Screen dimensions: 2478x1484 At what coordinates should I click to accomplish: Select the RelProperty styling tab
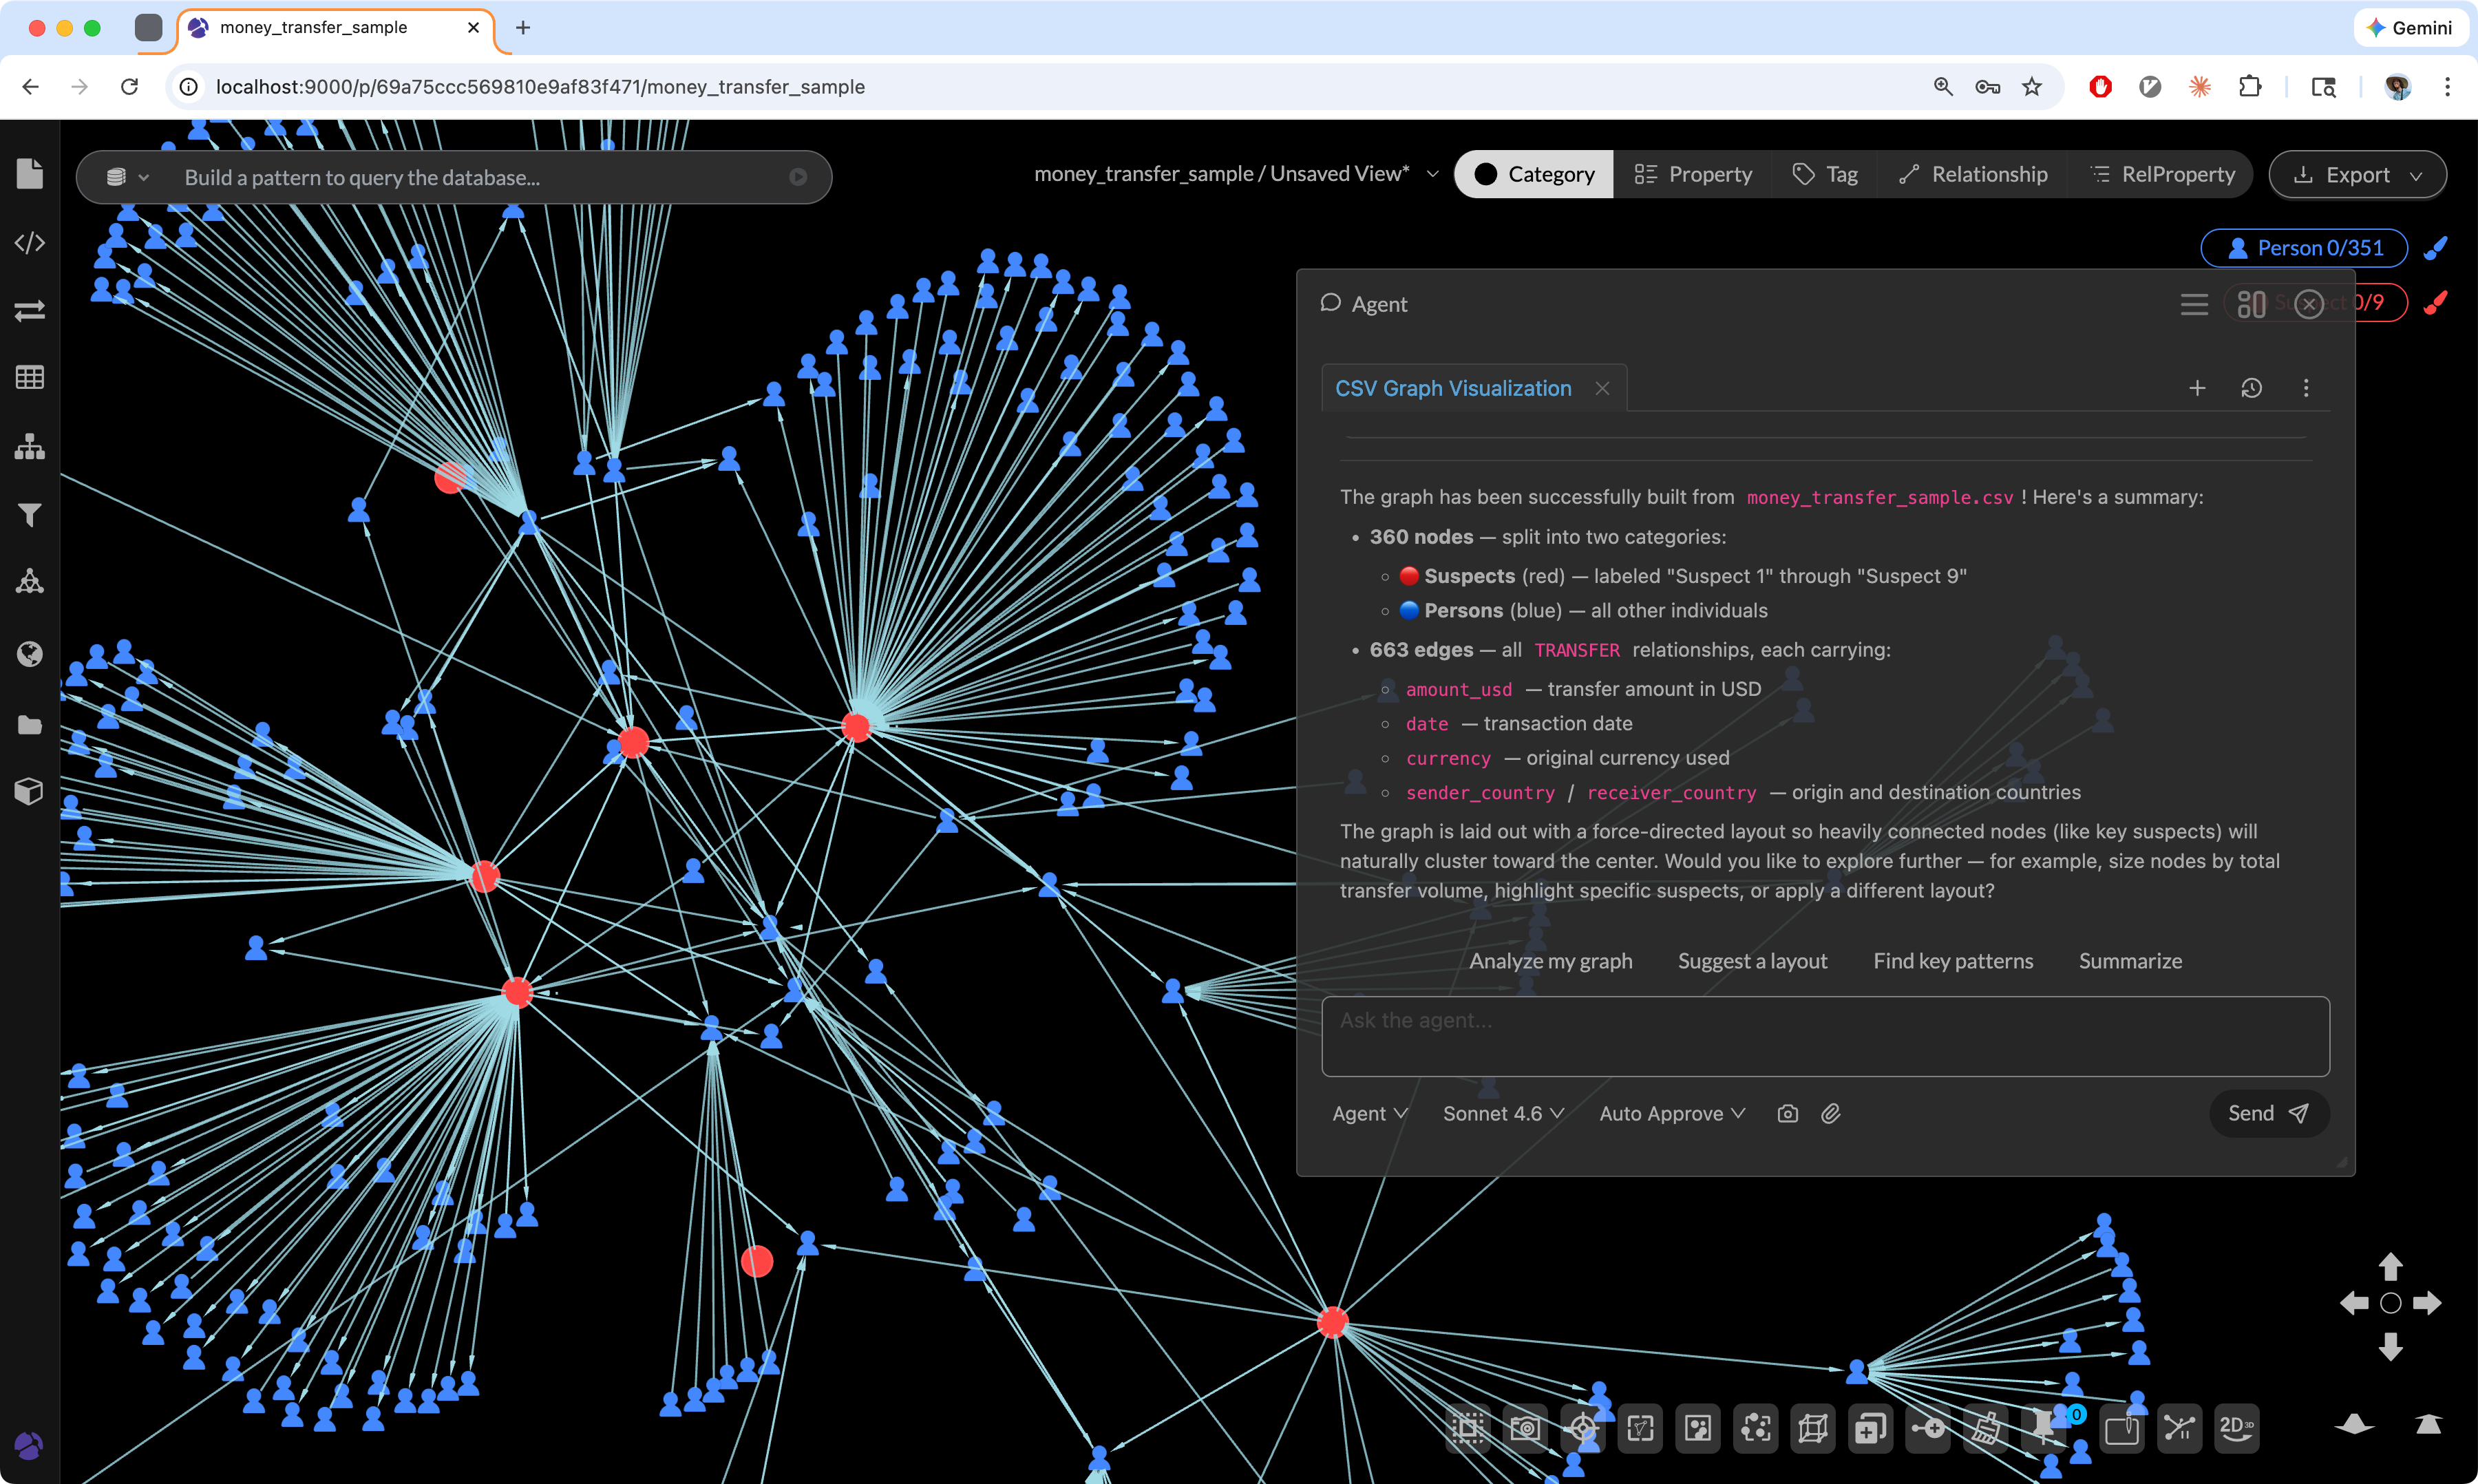[x=2162, y=174]
